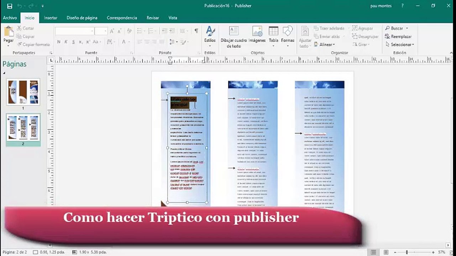
Task: Justify text in Párrafo group
Action: tap(162, 42)
